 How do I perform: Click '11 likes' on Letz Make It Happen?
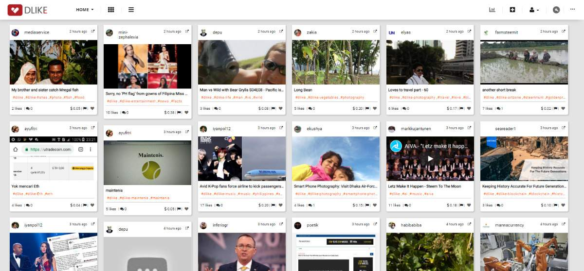[394, 205]
